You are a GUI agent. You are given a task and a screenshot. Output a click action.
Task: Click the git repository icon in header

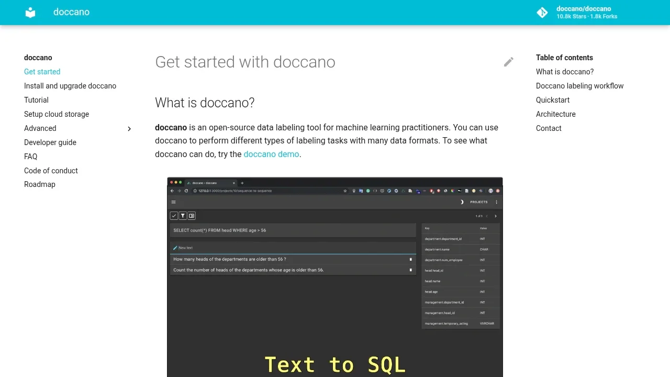pyautogui.click(x=542, y=13)
